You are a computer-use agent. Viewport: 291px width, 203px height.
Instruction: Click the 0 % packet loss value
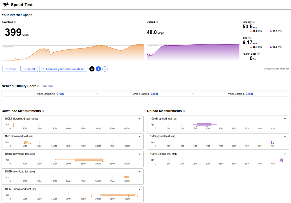253,58
